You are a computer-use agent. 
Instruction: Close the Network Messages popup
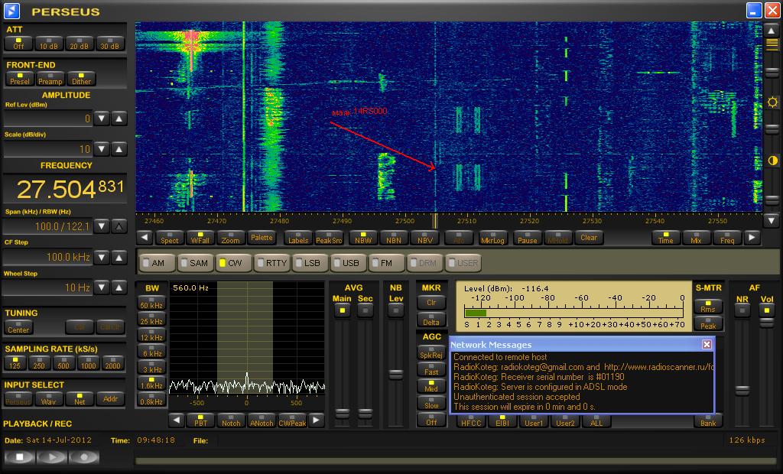tap(707, 344)
